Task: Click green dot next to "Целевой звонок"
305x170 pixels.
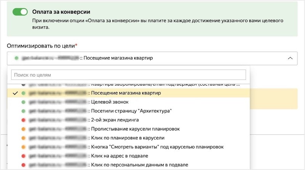Action: pyautogui.click(x=24, y=102)
